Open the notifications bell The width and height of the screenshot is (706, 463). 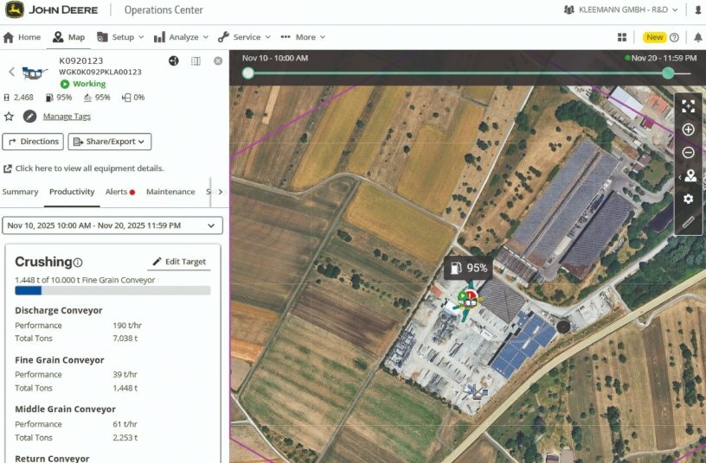click(698, 37)
